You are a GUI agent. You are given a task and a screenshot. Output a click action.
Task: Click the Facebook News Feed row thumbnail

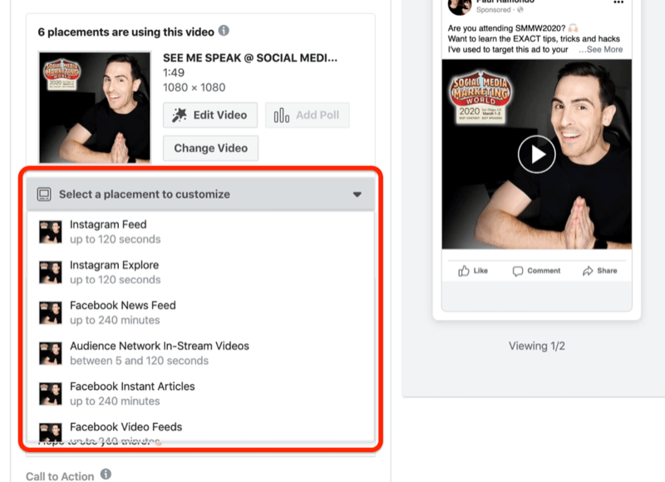coord(51,312)
